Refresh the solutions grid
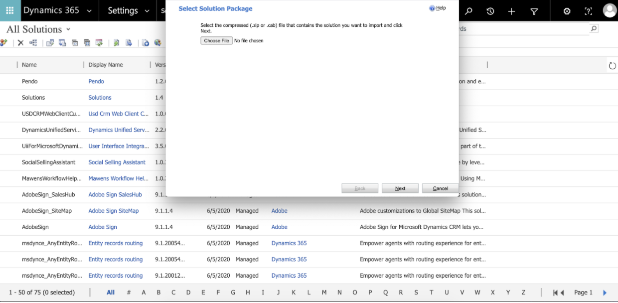The height and width of the screenshot is (303, 618). 612,66
